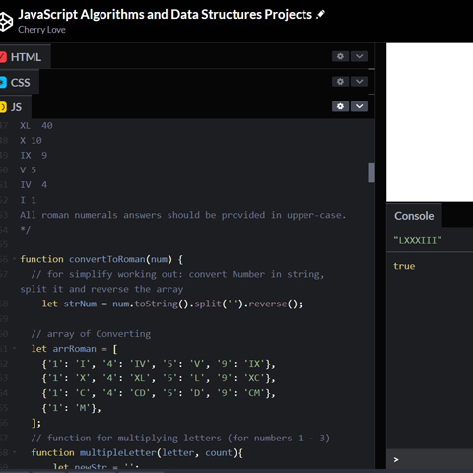Image resolution: width=473 pixels, height=473 pixels.
Task: Click the 'X 10' comment line
Action: (x=31, y=140)
